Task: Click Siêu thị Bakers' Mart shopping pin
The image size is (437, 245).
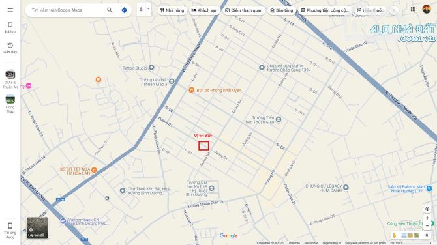Action: [x=429, y=189]
